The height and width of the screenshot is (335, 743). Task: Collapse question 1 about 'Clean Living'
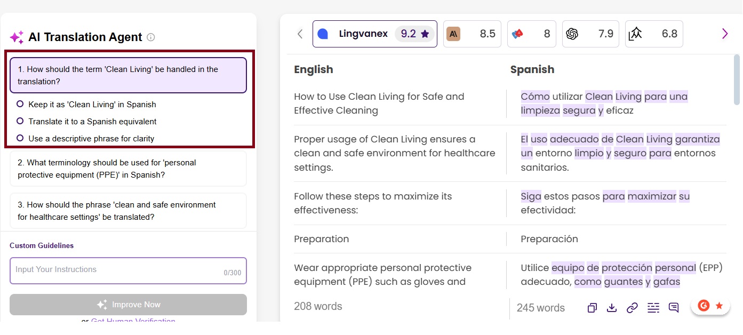coord(128,75)
